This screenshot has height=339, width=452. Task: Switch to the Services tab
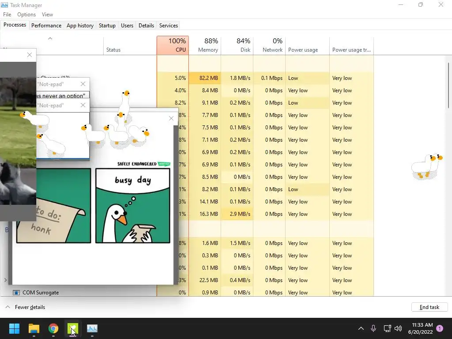(x=168, y=25)
